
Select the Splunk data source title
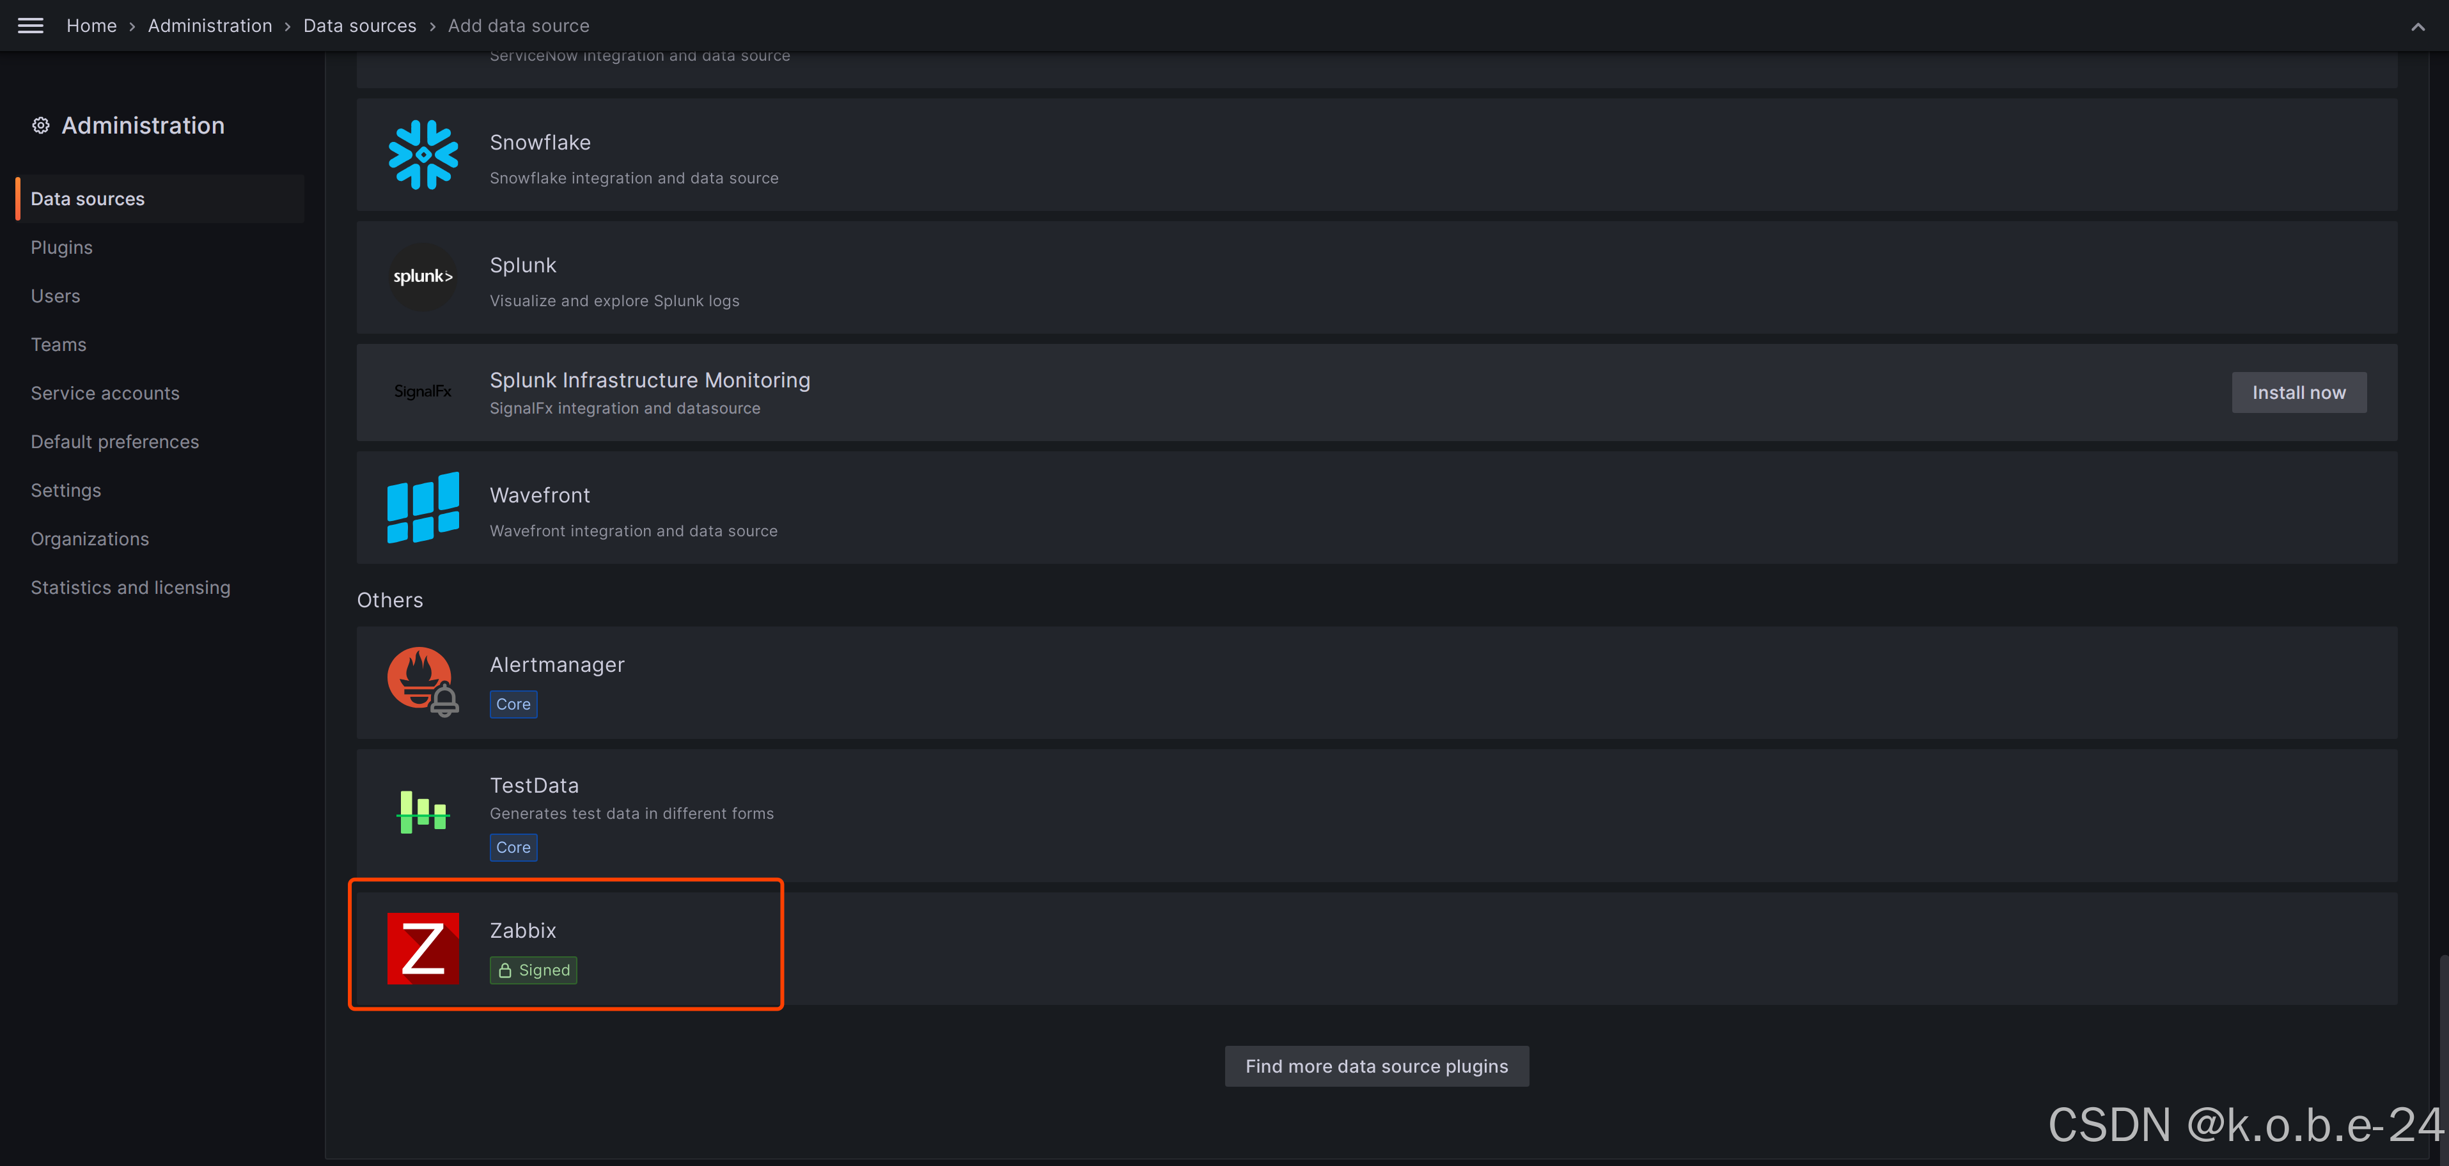click(x=523, y=265)
